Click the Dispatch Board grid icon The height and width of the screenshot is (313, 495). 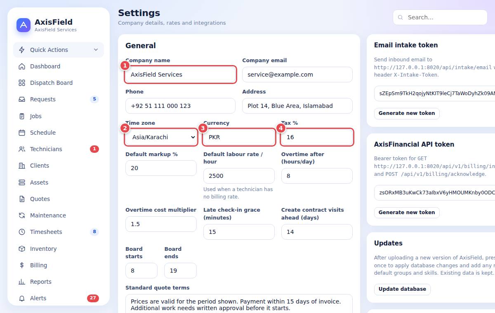pos(22,83)
